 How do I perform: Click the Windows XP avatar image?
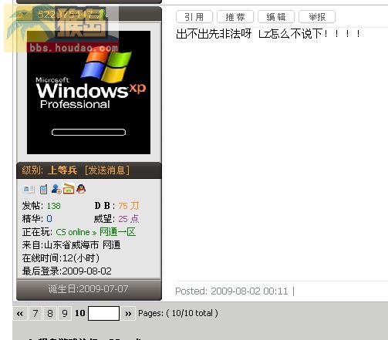[89, 93]
